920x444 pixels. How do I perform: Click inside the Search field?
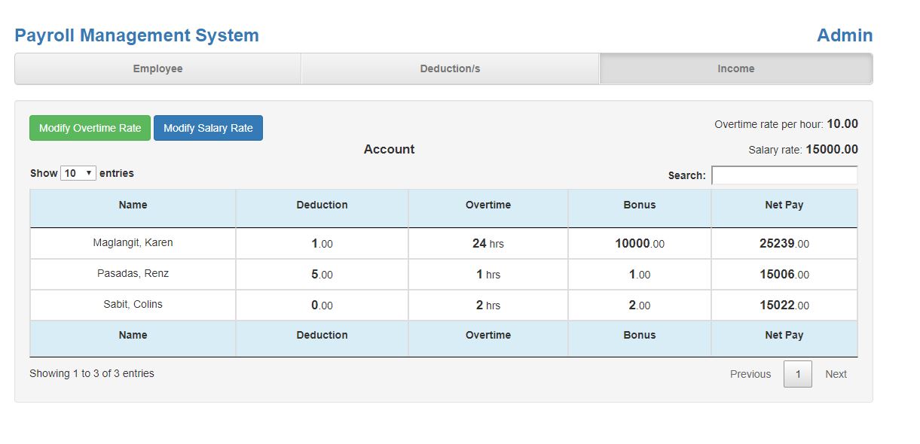[784, 175]
